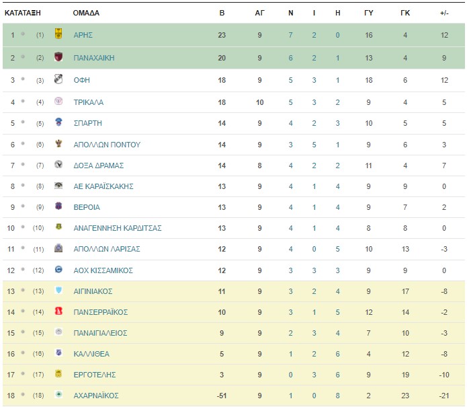
Task: Click the ΣΠΑΡΤΗ team badge icon
Action: tap(58, 122)
